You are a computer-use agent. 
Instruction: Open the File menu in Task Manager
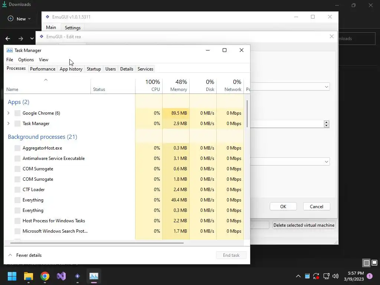click(10, 60)
